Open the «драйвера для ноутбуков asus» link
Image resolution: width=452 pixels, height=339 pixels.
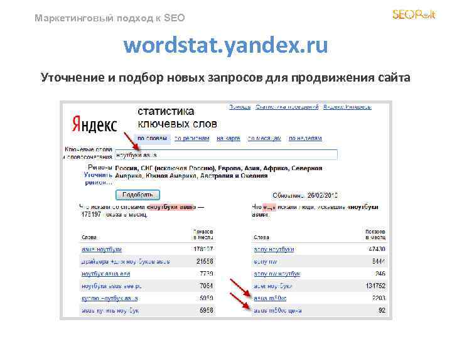[x=126, y=261]
